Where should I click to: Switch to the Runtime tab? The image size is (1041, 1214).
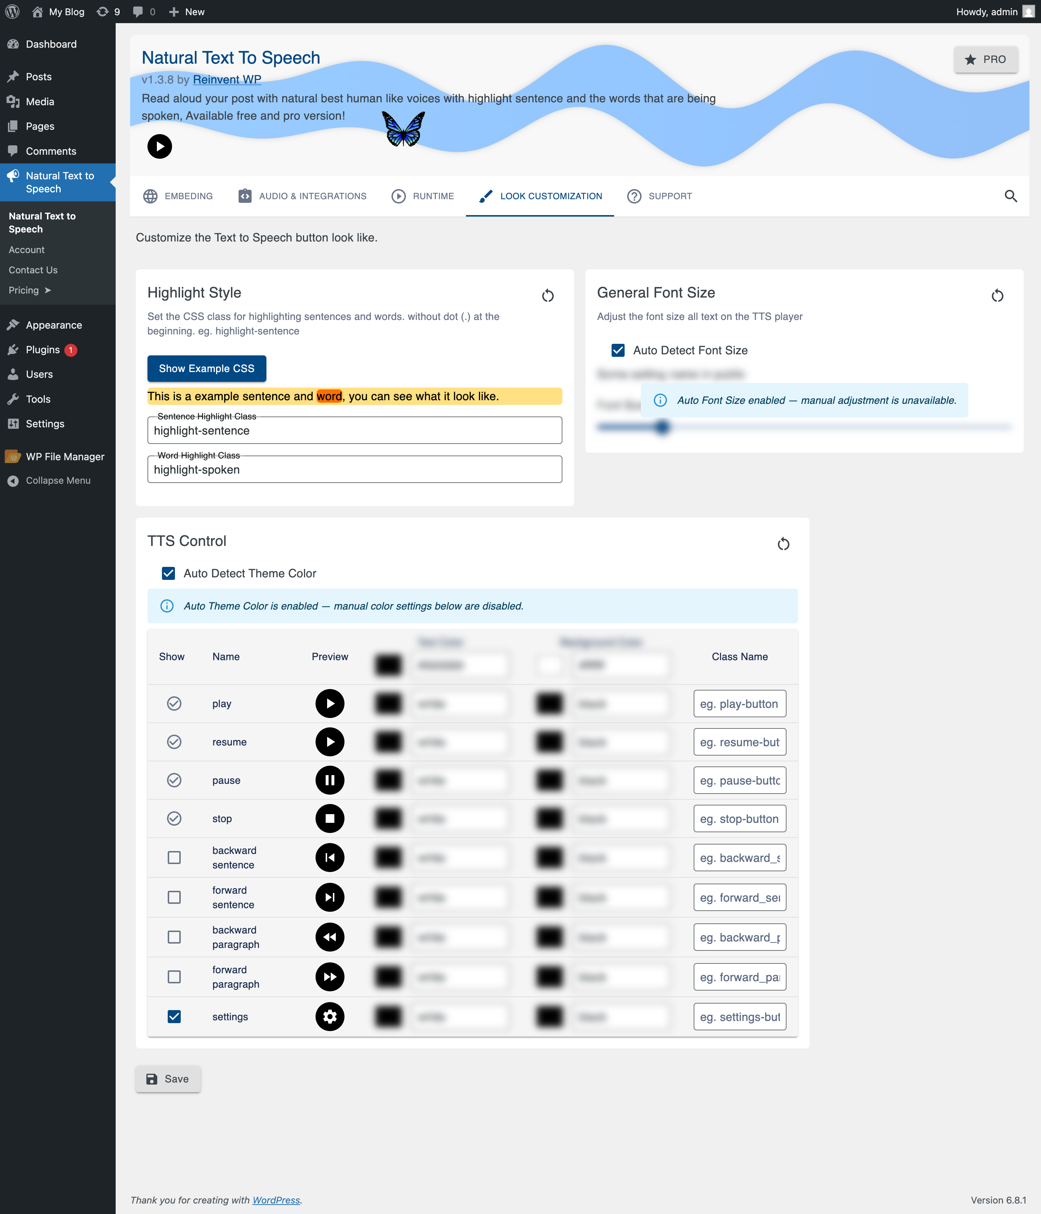point(423,196)
